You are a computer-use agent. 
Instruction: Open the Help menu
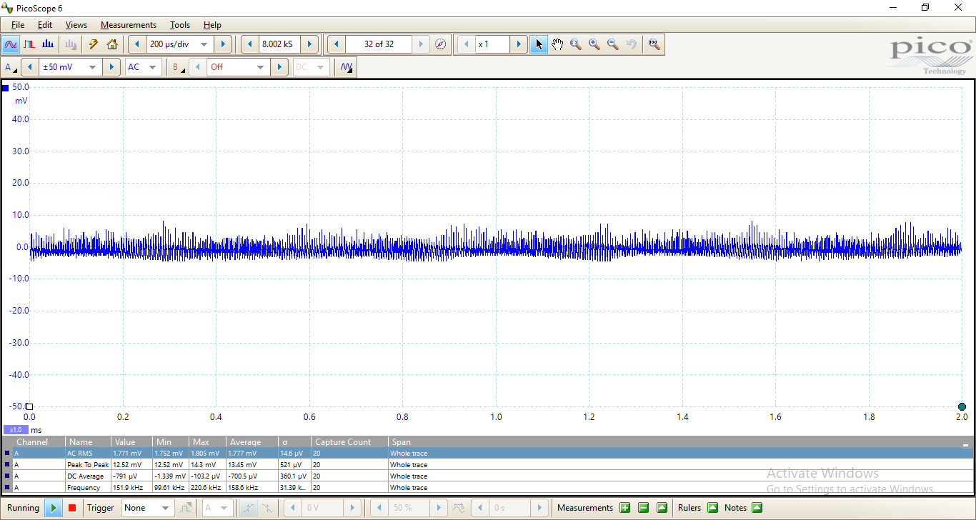coord(212,25)
